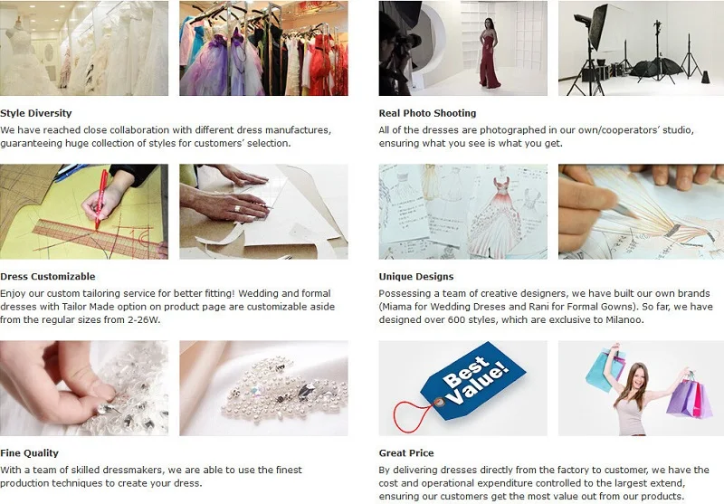Select the pearl bead embellishment close-up
This screenshot has height=504, width=724.
pyautogui.click(x=263, y=388)
